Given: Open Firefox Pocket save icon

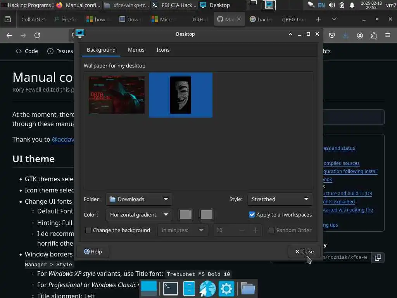Looking at the screenshot, I should (332, 35).
